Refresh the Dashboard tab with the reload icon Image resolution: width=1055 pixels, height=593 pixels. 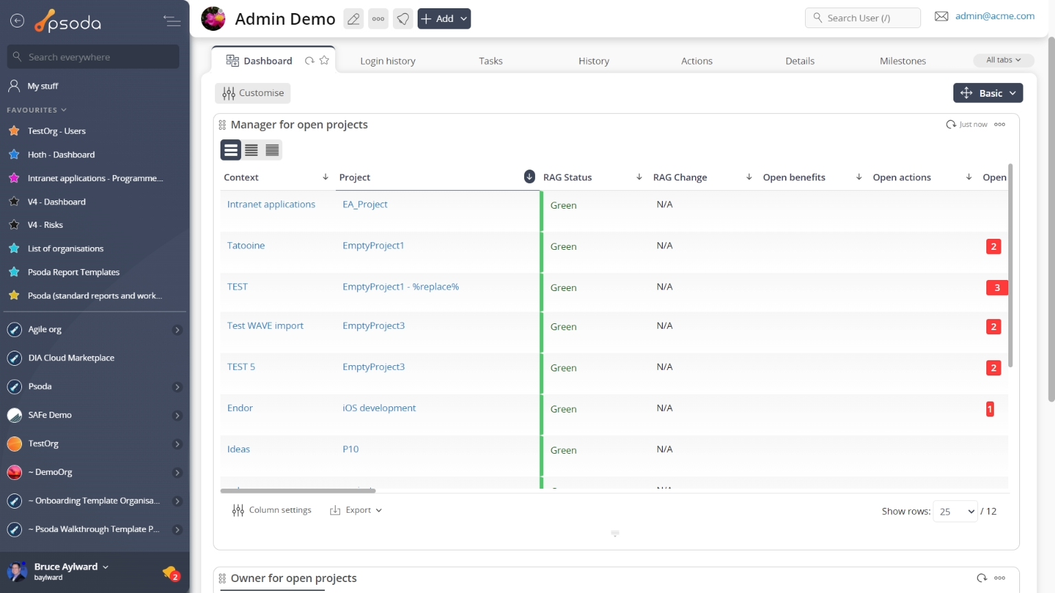tap(310, 60)
